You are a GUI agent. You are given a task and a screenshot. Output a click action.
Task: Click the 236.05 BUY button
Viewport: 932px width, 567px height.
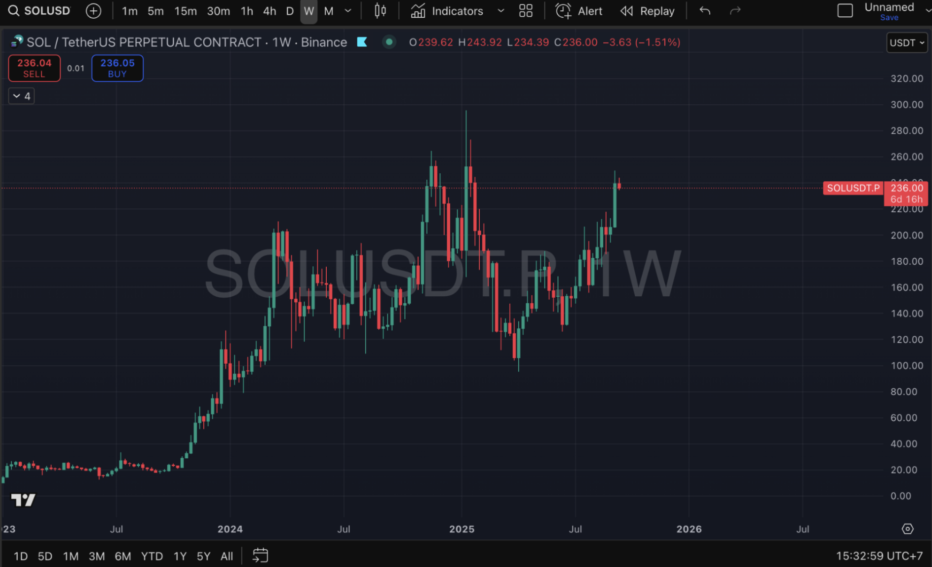117,68
